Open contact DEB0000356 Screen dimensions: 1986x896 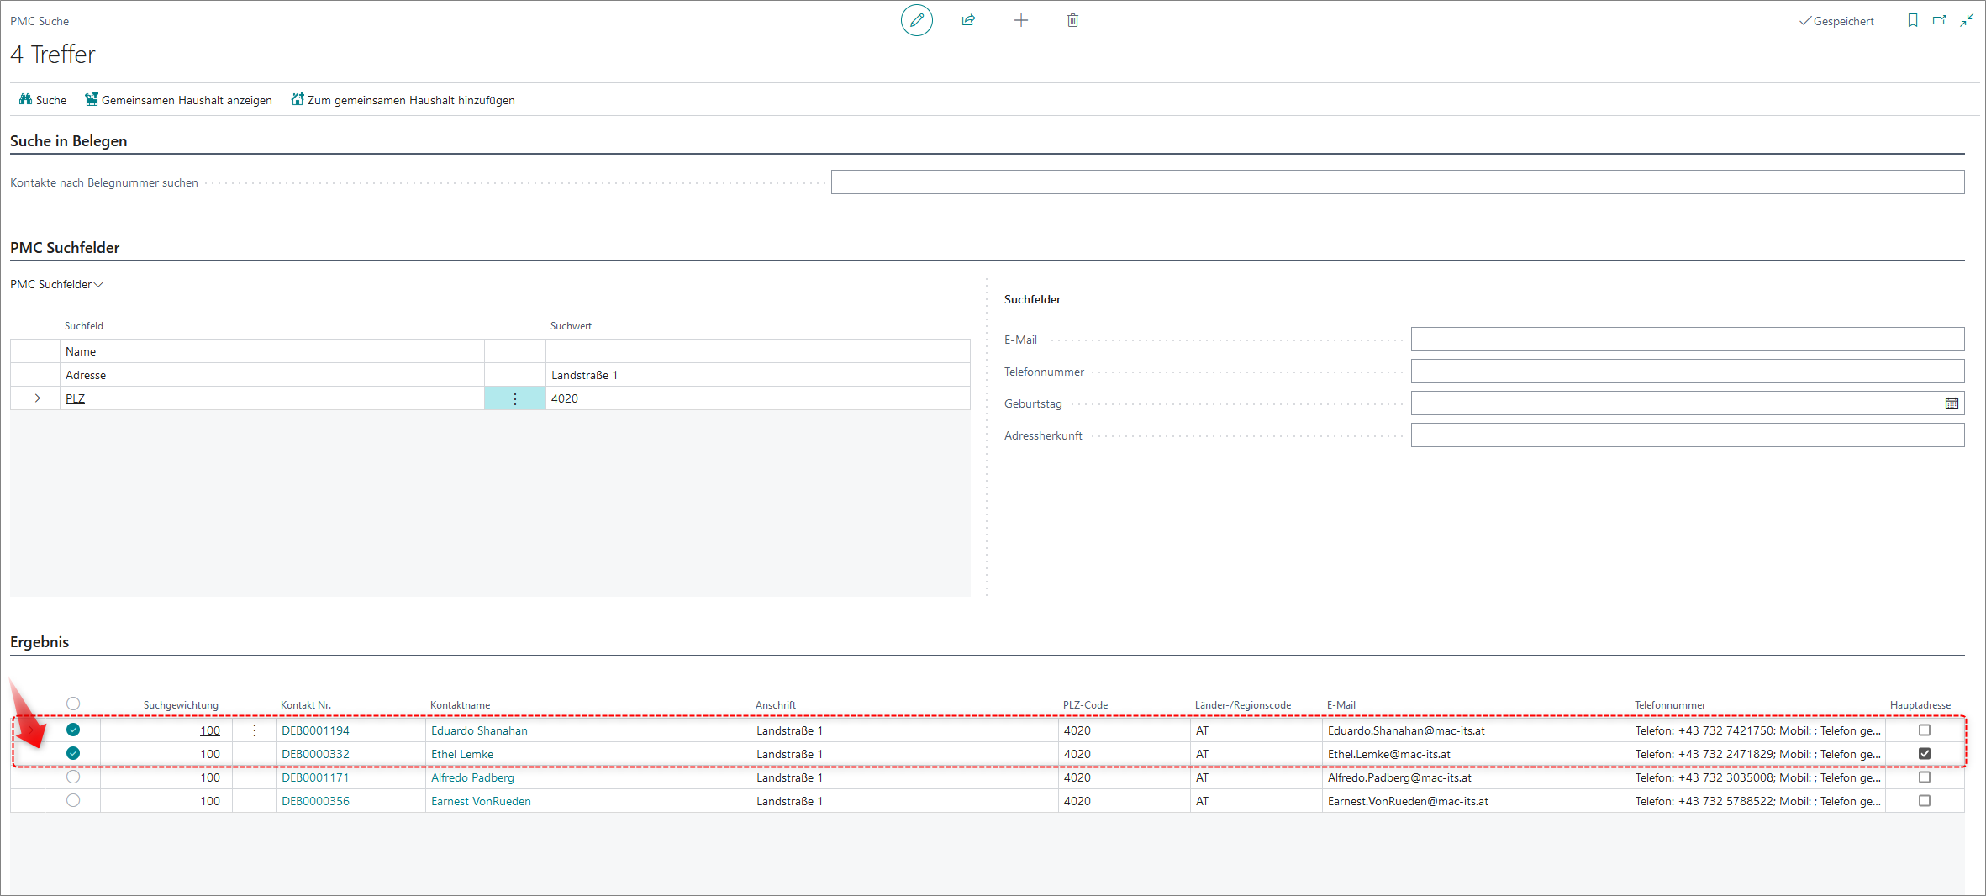point(315,801)
